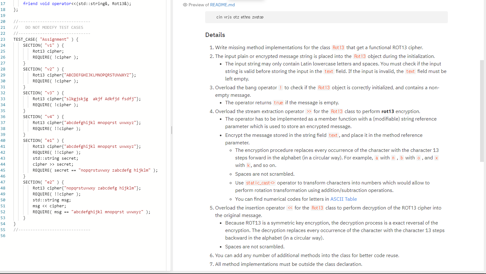Click the eye preview icon next to README.md
This screenshot has height=274, width=486.
(x=185, y=5)
